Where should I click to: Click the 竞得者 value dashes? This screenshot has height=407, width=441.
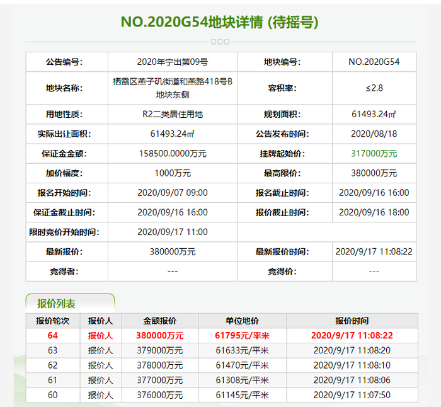(173, 272)
